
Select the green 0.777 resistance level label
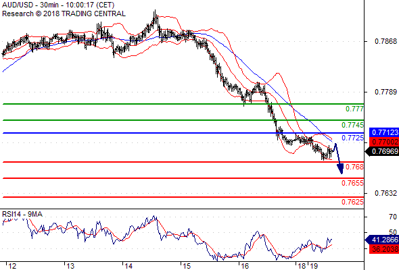tap(354, 109)
